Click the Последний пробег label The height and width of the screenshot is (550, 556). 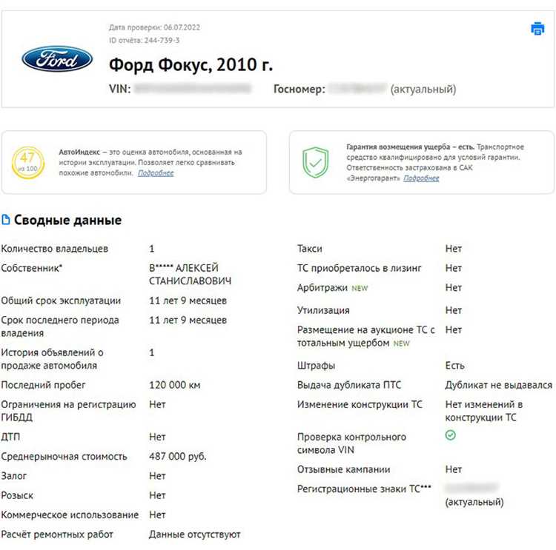tap(43, 385)
